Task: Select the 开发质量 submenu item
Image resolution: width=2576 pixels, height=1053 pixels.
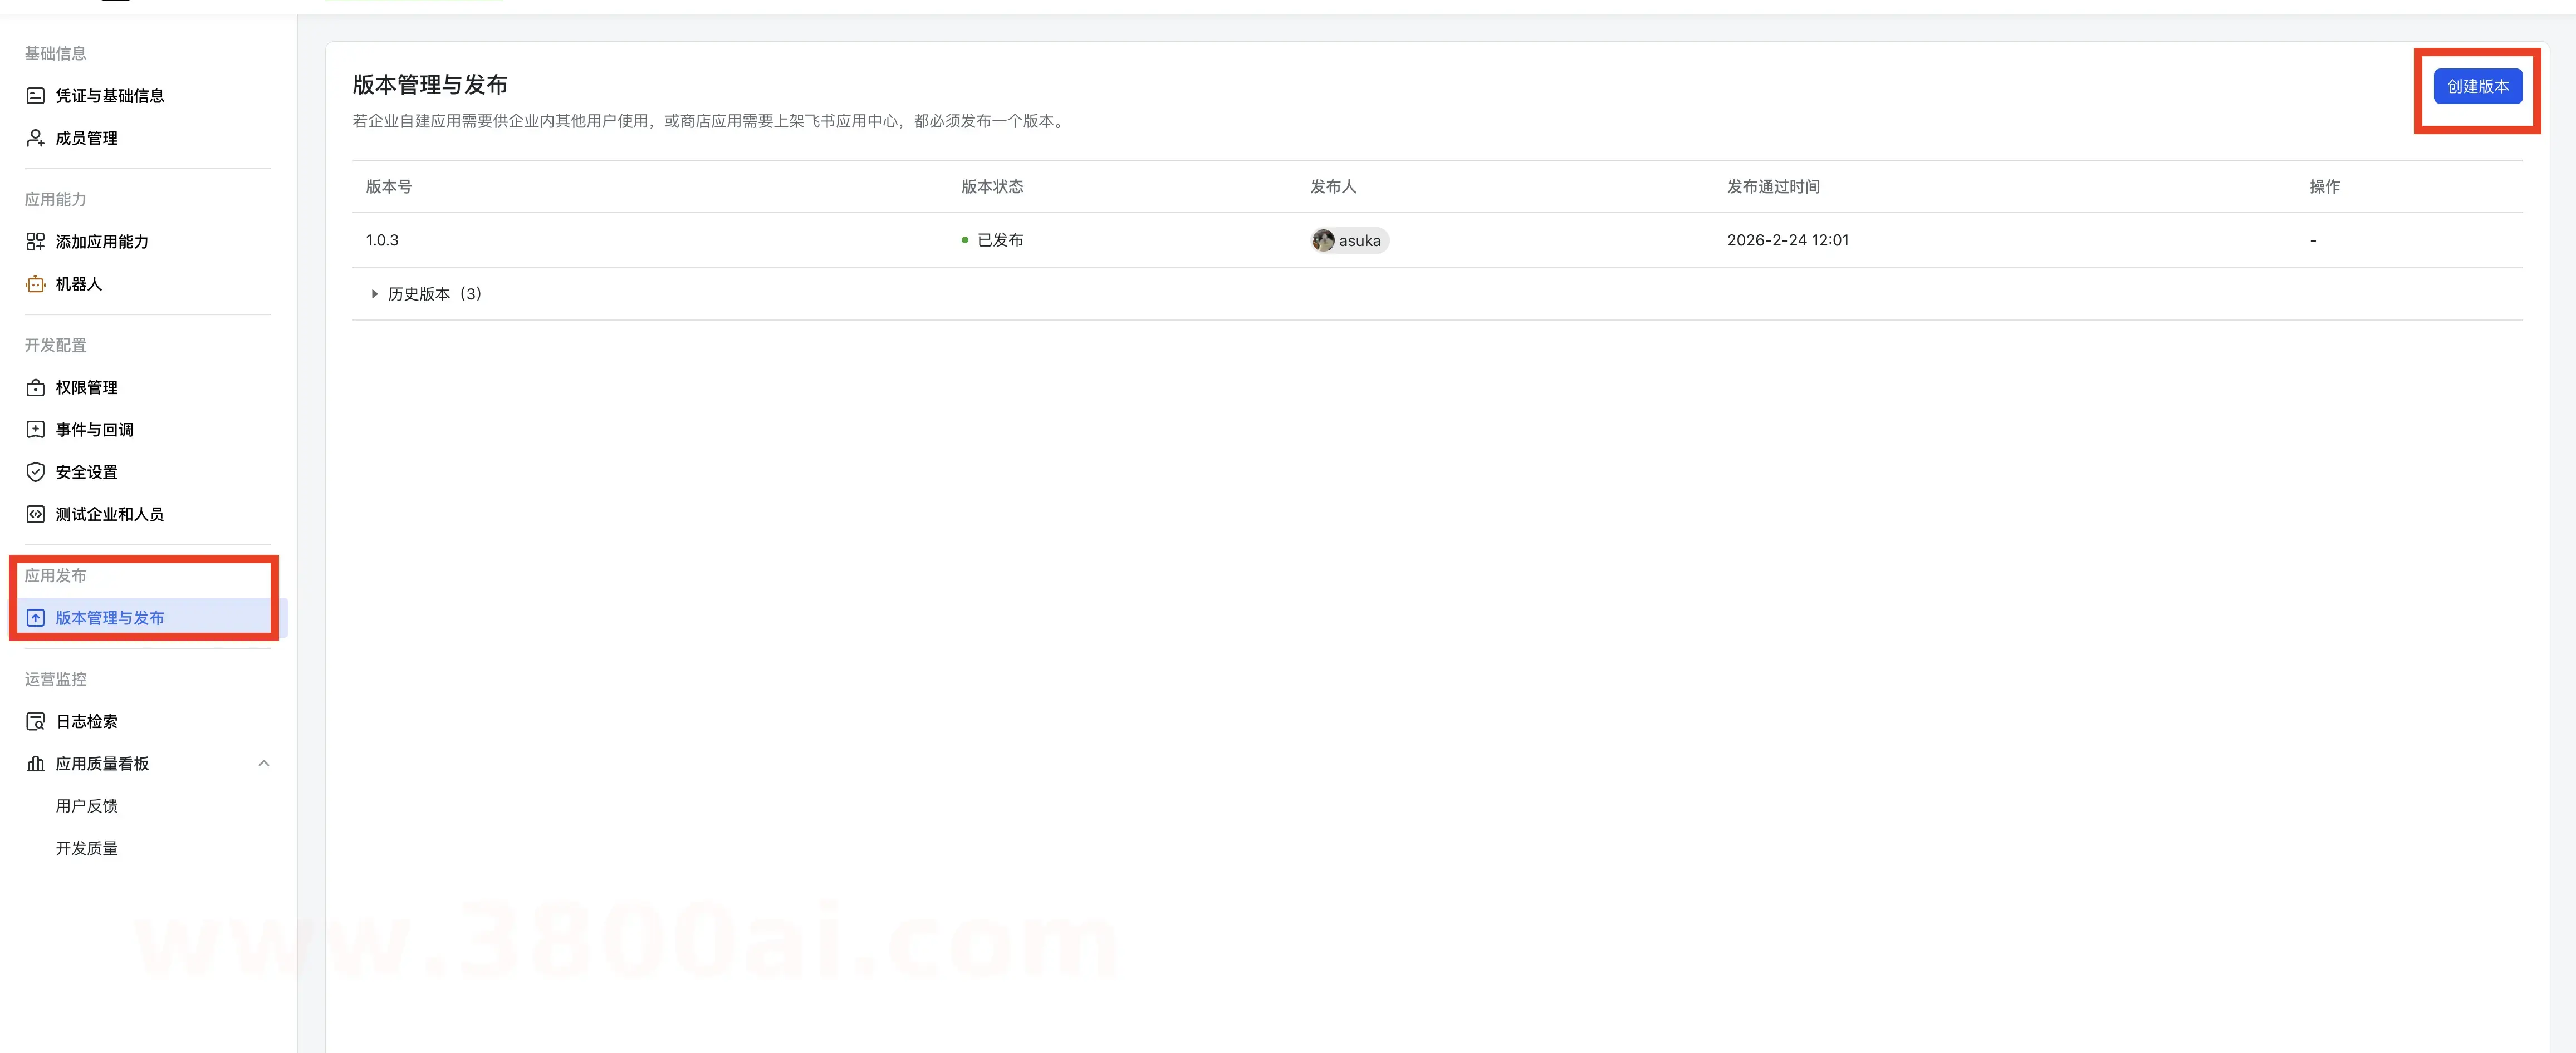Action: [87, 848]
